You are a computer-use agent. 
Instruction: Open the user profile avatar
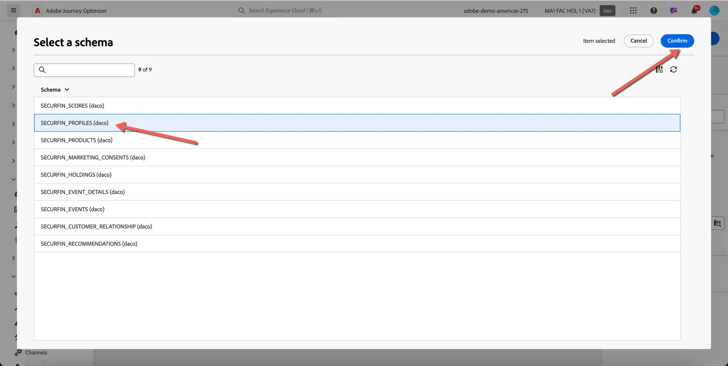714,11
